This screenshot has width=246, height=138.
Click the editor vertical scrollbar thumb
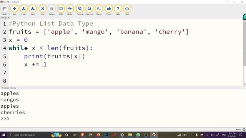point(244,44)
